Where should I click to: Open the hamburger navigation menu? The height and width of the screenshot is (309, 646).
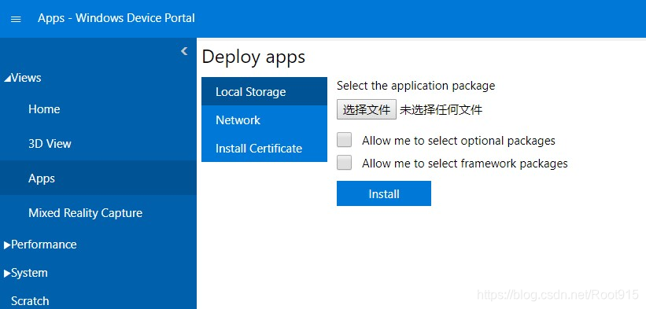(16, 19)
